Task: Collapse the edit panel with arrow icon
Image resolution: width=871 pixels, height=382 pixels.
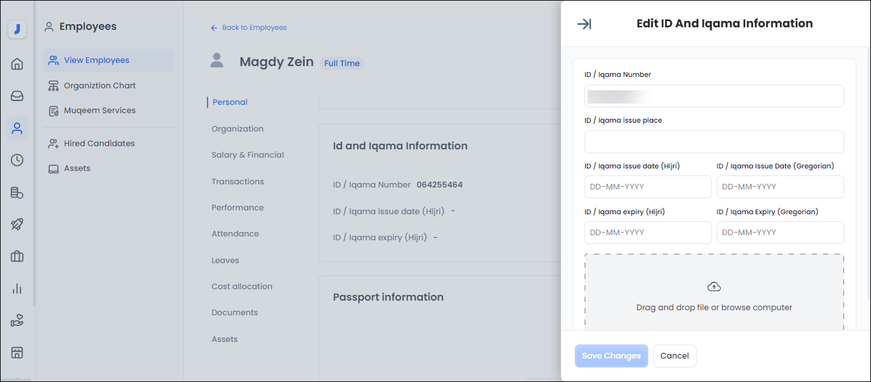Action: 584,24
